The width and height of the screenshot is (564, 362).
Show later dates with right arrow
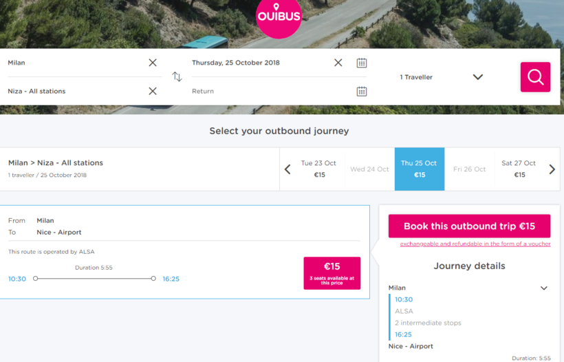pyautogui.click(x=552, y=169)
